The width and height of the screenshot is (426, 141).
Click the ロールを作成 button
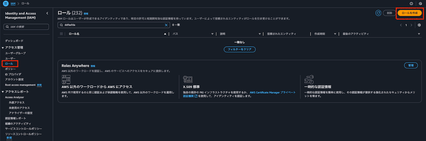(409, 13)
